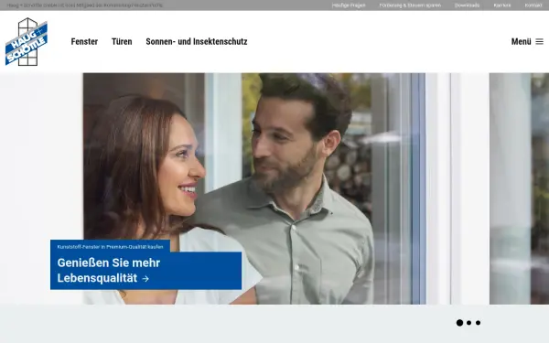Screen dimensions: 549x343
Task: Open the Downloads link
Action: [467, 5]
